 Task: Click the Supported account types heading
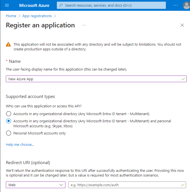pos(30,97)
